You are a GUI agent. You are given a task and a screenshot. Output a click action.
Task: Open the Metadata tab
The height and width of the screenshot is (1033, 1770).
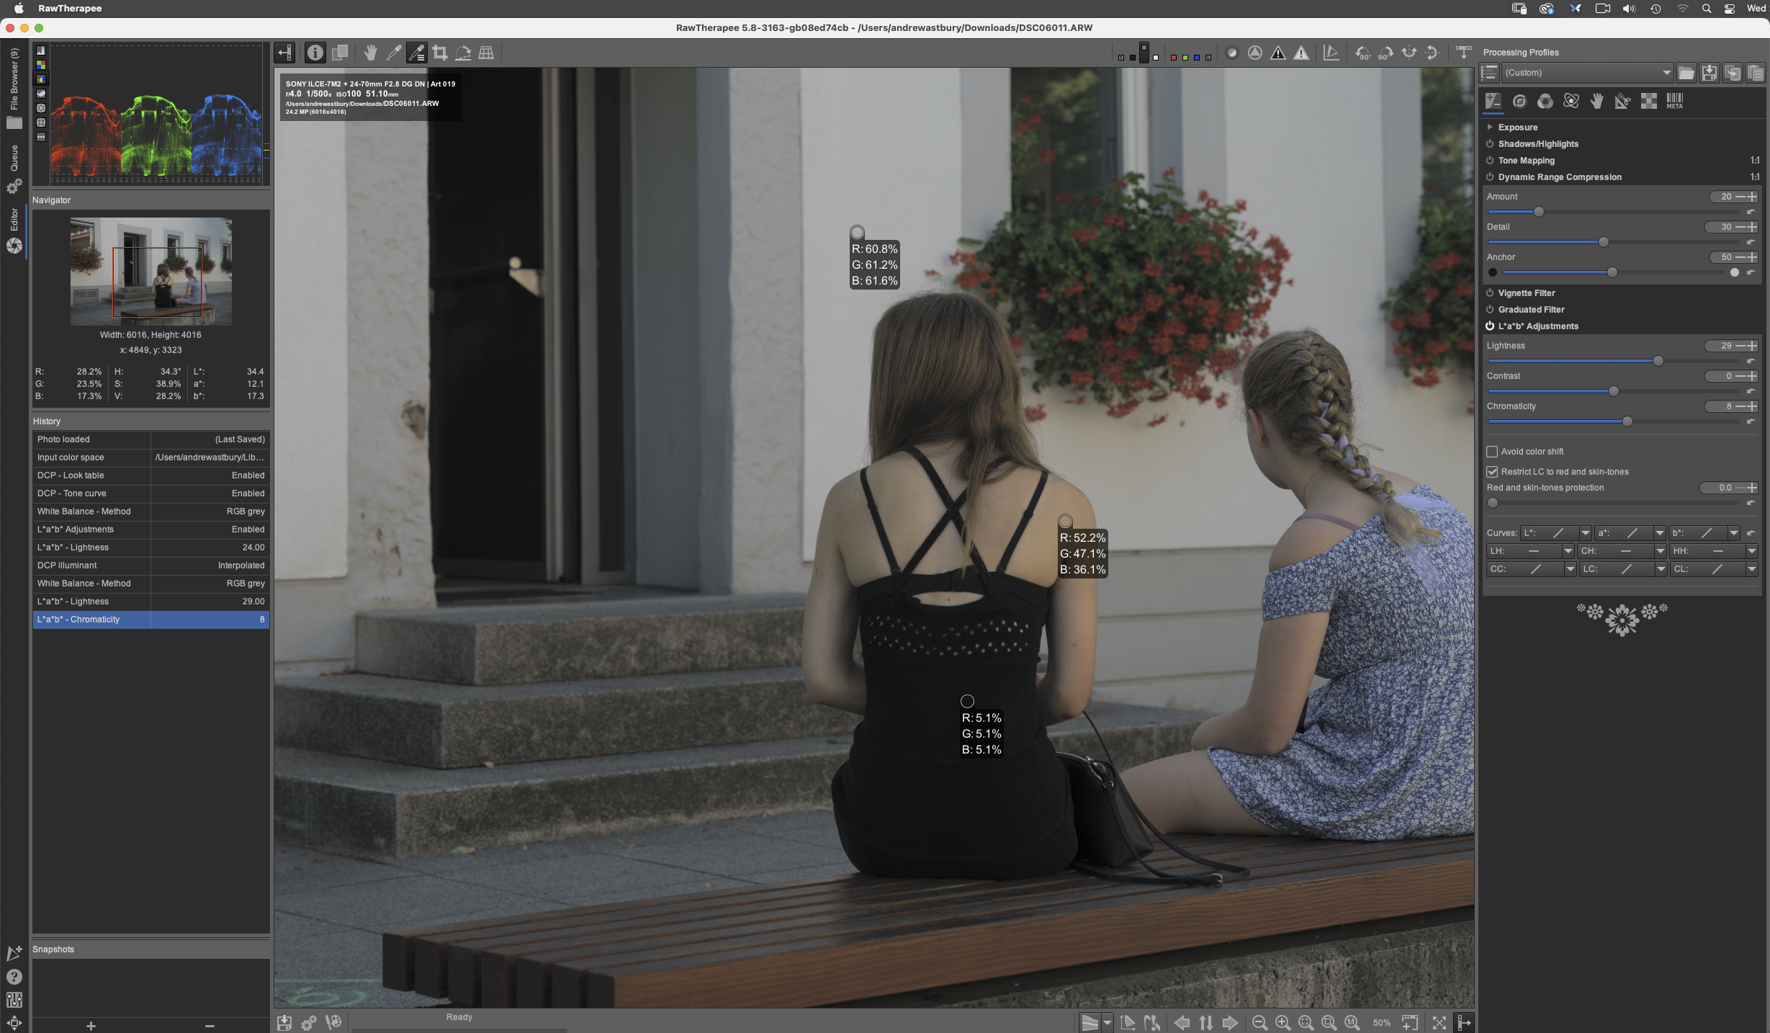[x=1674, y=102]
